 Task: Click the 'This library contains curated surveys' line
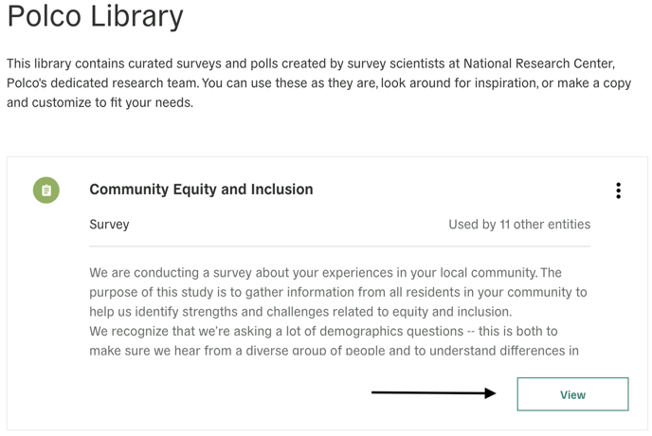pyautogui.click(x=311, y=64)
